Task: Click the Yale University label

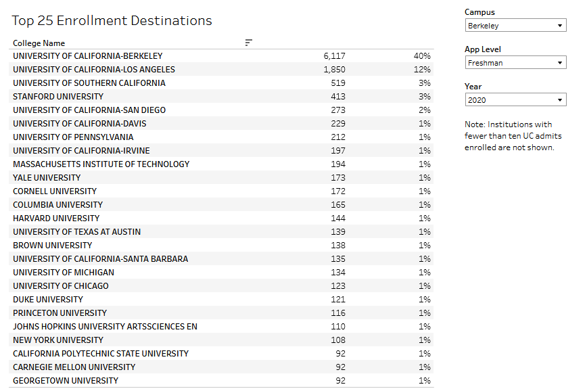Action: point(45,178)
